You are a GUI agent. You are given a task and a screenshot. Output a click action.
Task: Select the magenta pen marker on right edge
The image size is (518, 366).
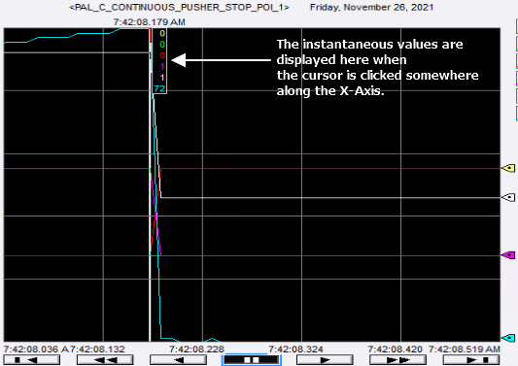pos(508,255)
